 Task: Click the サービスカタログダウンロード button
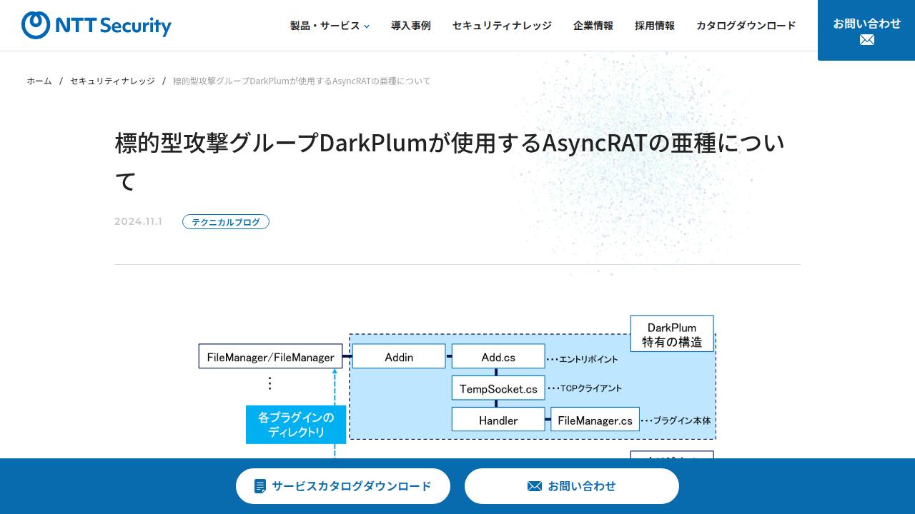tap(343, 486)
